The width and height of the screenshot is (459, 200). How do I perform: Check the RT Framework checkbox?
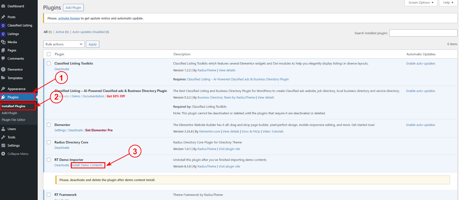tap(49, 195)
